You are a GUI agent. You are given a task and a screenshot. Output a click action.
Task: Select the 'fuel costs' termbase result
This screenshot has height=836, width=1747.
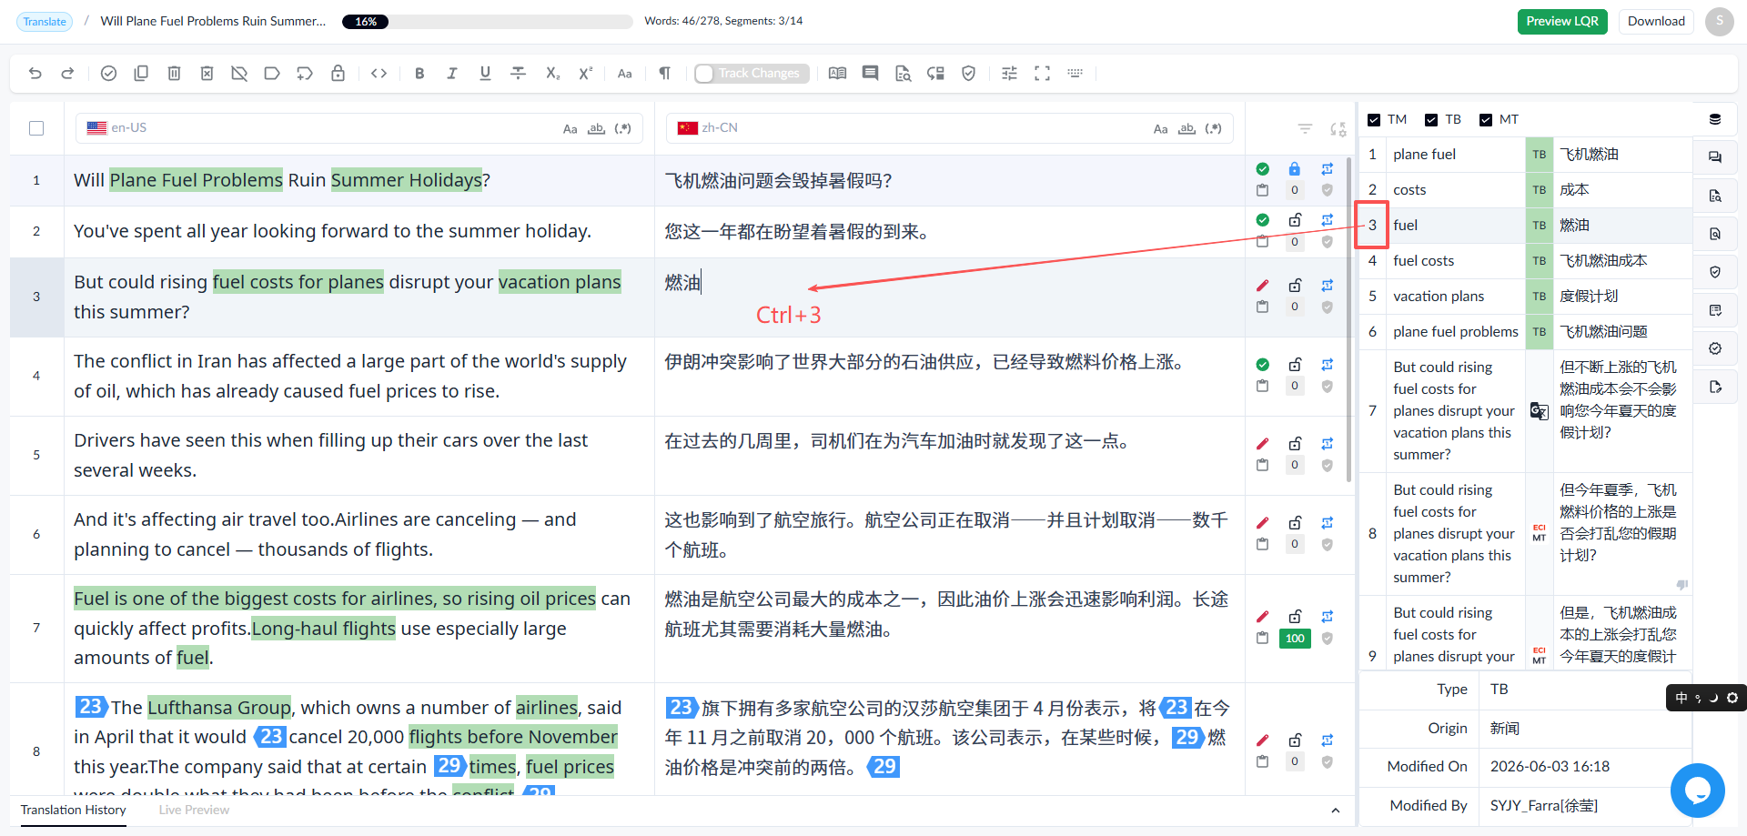1526,261
